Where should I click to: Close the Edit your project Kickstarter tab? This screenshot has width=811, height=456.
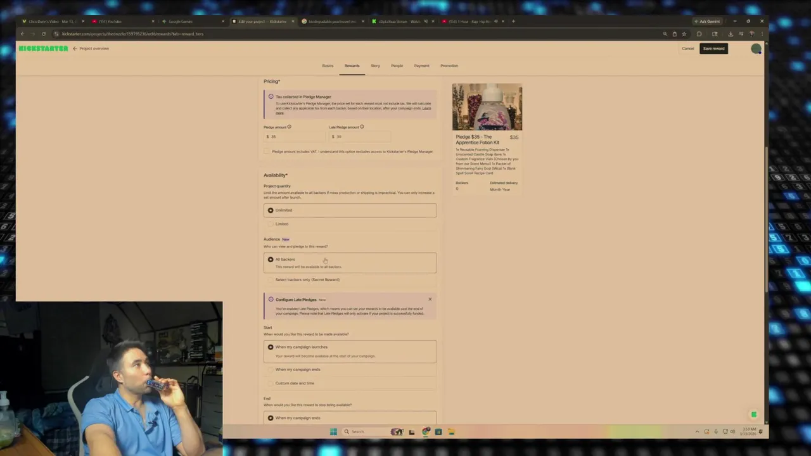point(292,22)
